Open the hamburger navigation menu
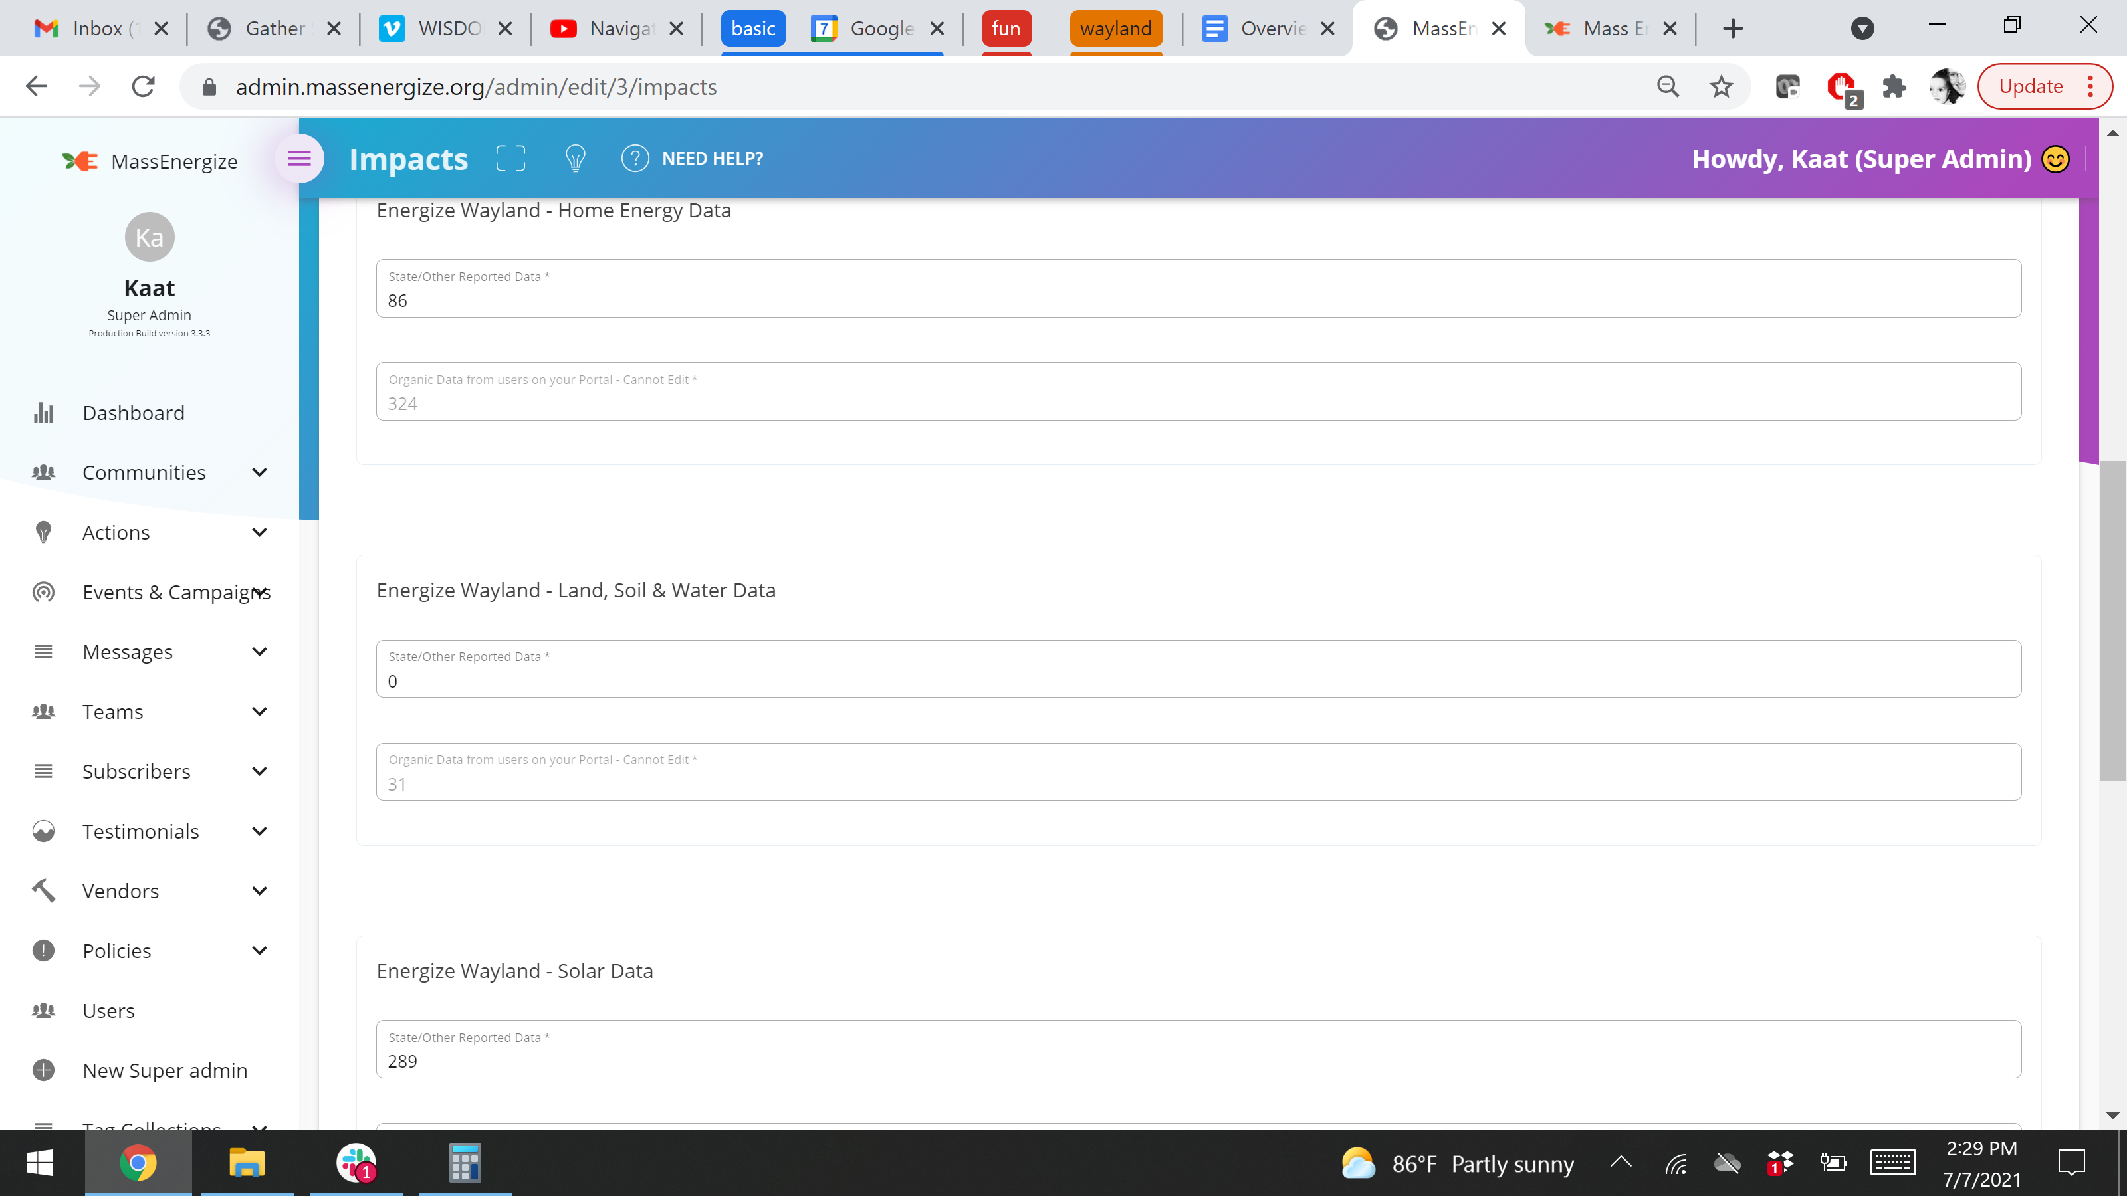The height and width of the screenshot is (1196, 2127). point(299,159)
